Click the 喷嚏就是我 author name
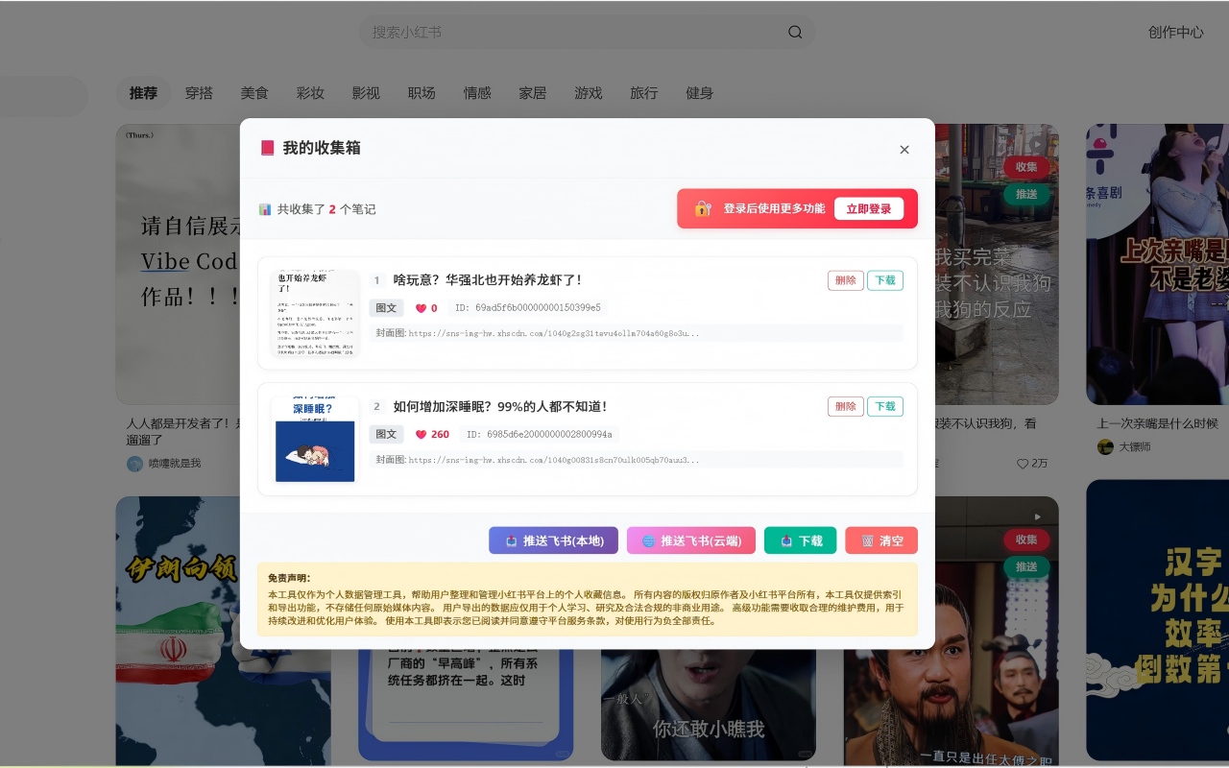This screenshot has width=1229, height=768. [x=175, y=464]
